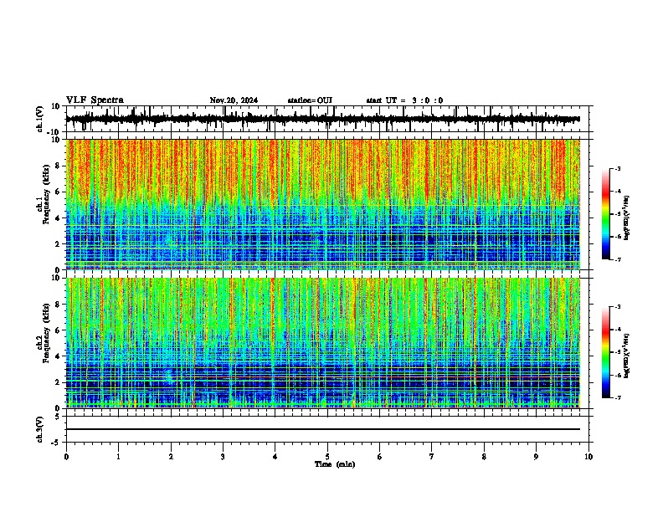Click the 'station=OUJ' label

click(x=310, y=100)
